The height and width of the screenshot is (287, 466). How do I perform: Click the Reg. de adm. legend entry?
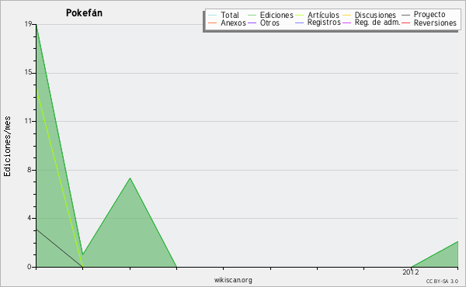371,22
